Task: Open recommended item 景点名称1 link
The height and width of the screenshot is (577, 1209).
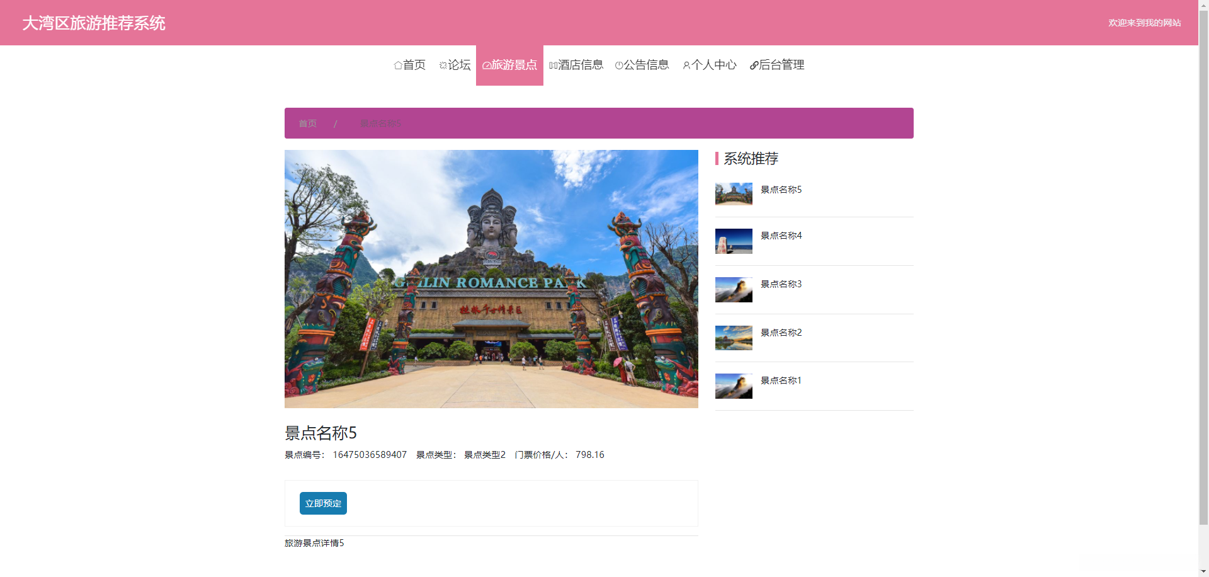Action: pyautogui.click(x=781, y=380)
